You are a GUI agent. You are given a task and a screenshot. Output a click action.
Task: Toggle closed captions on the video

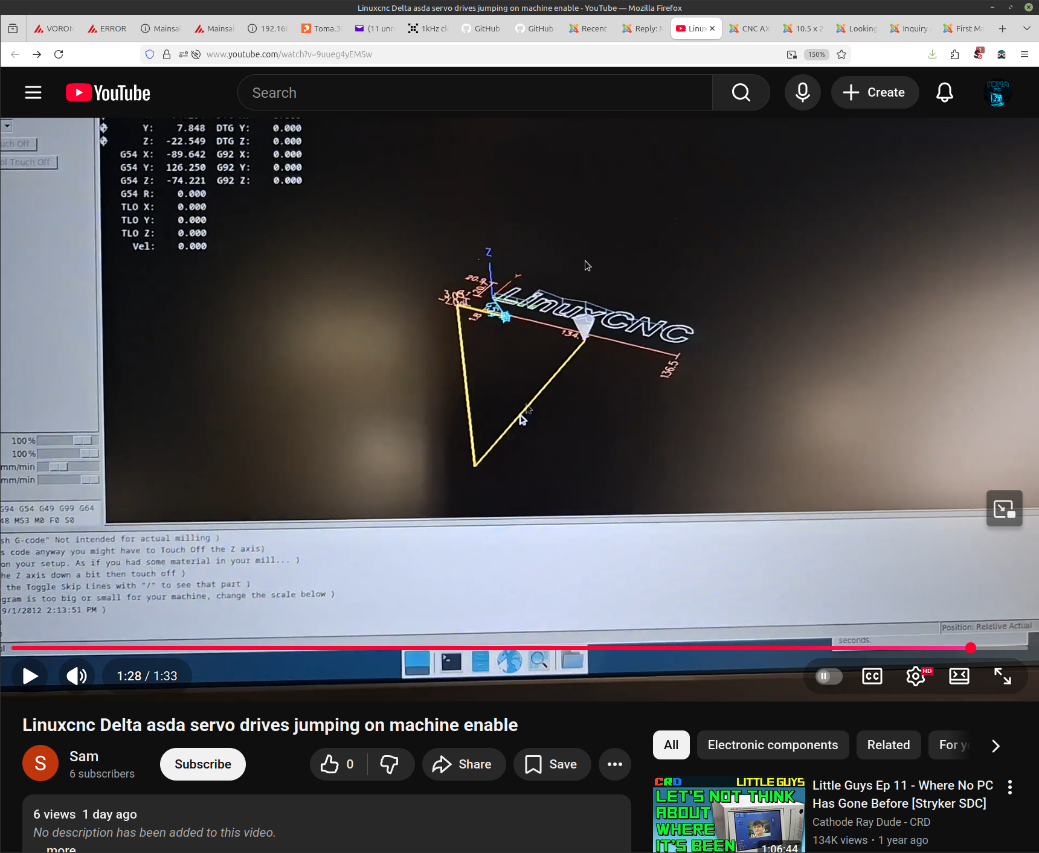[x=872, y=676]
